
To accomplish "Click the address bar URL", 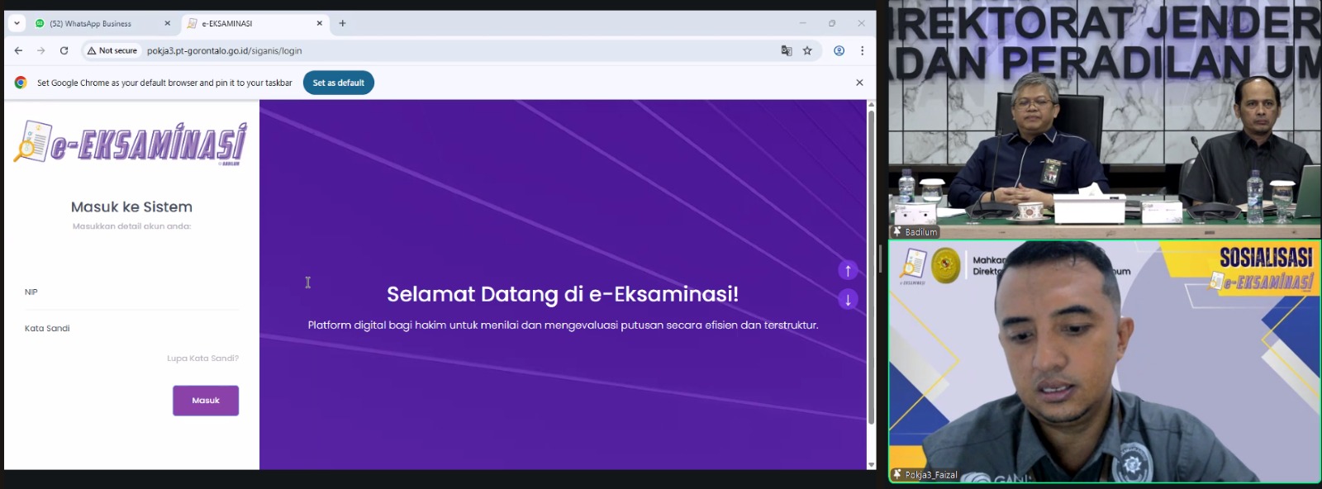I will 225,50.
